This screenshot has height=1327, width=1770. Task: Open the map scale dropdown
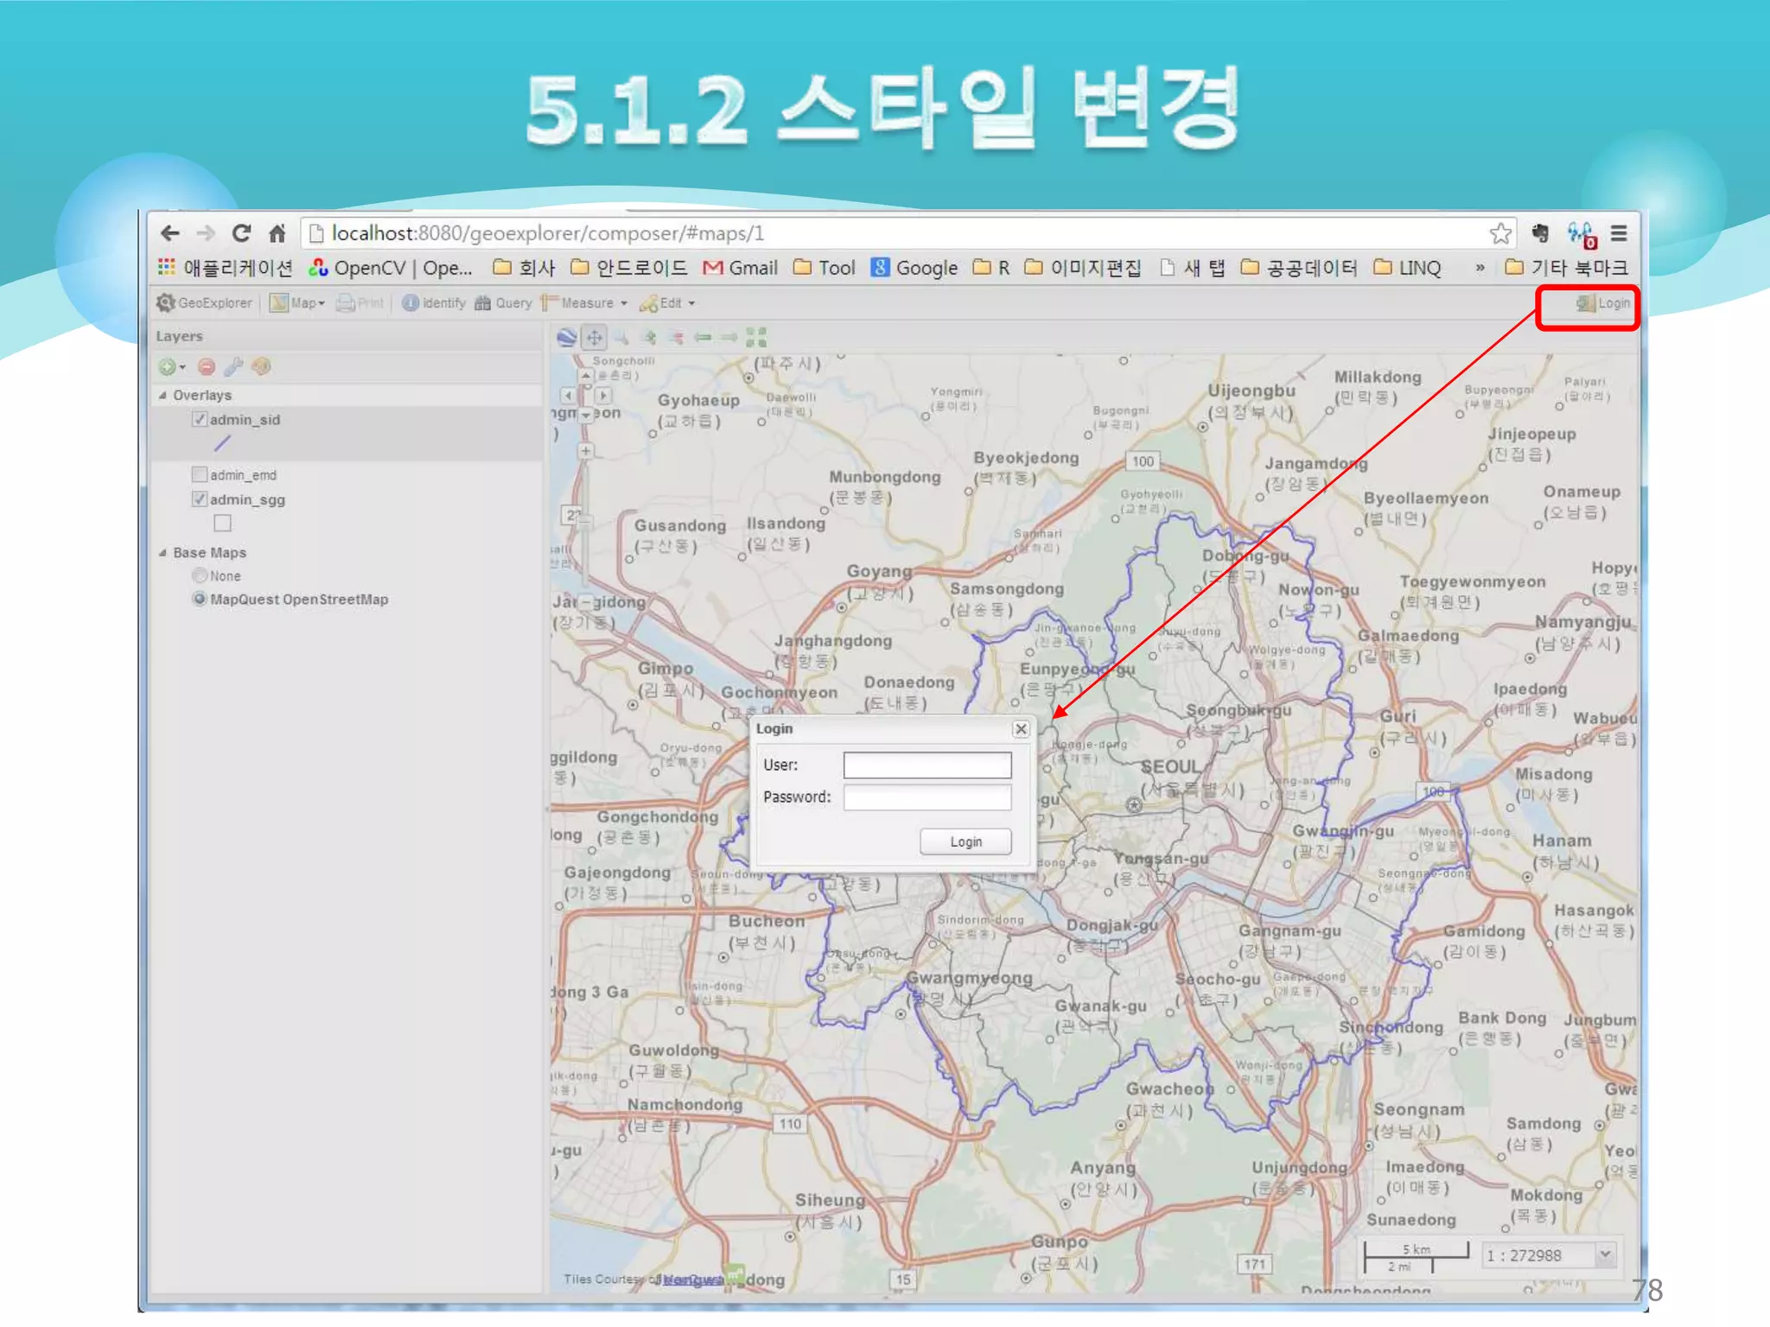coord(1605,1254)
